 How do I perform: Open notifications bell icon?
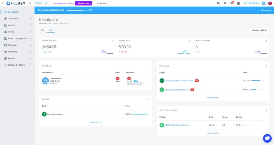click(x=225, y=3)
